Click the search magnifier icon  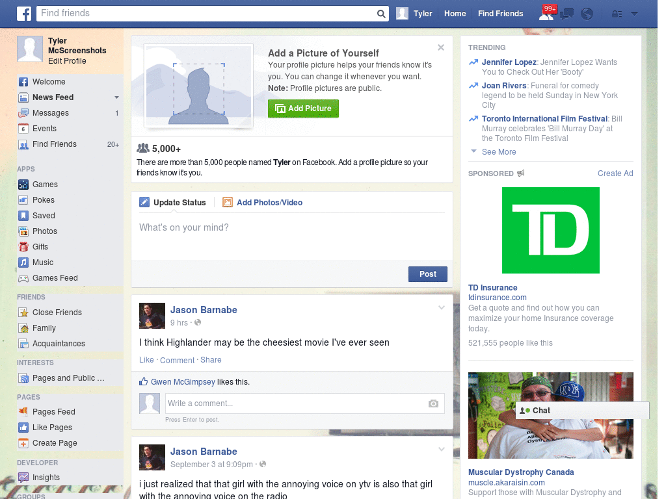point(381,14)
